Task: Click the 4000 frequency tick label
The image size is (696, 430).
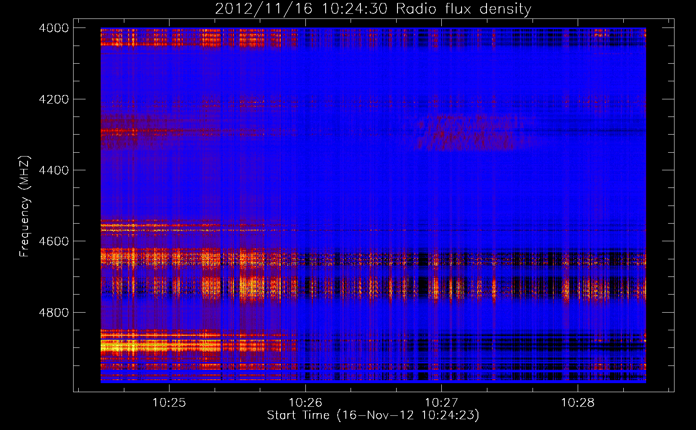Action: 54,28
